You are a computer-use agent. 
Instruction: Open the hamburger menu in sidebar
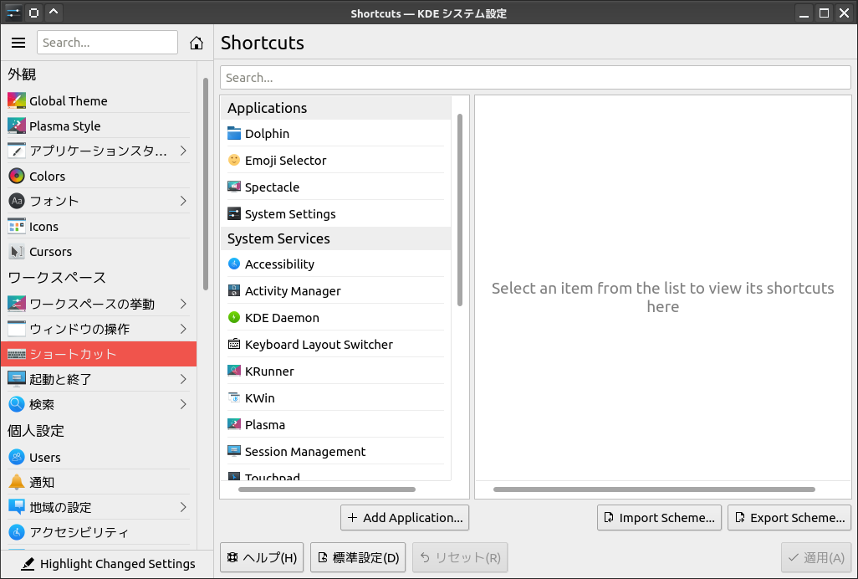18,43
